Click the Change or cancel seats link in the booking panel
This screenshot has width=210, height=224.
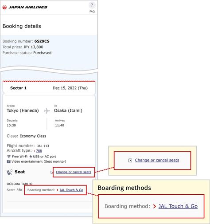(x=74, y=172)
